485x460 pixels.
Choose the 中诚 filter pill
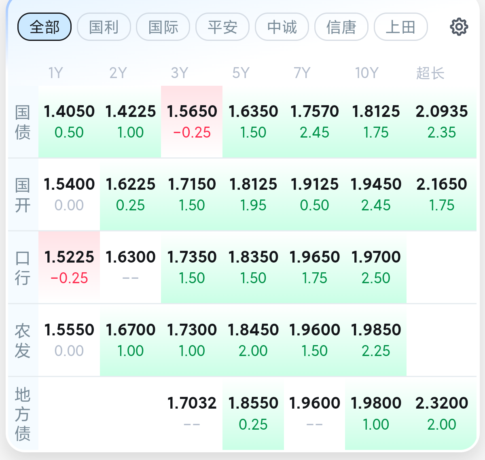[282, 27]
